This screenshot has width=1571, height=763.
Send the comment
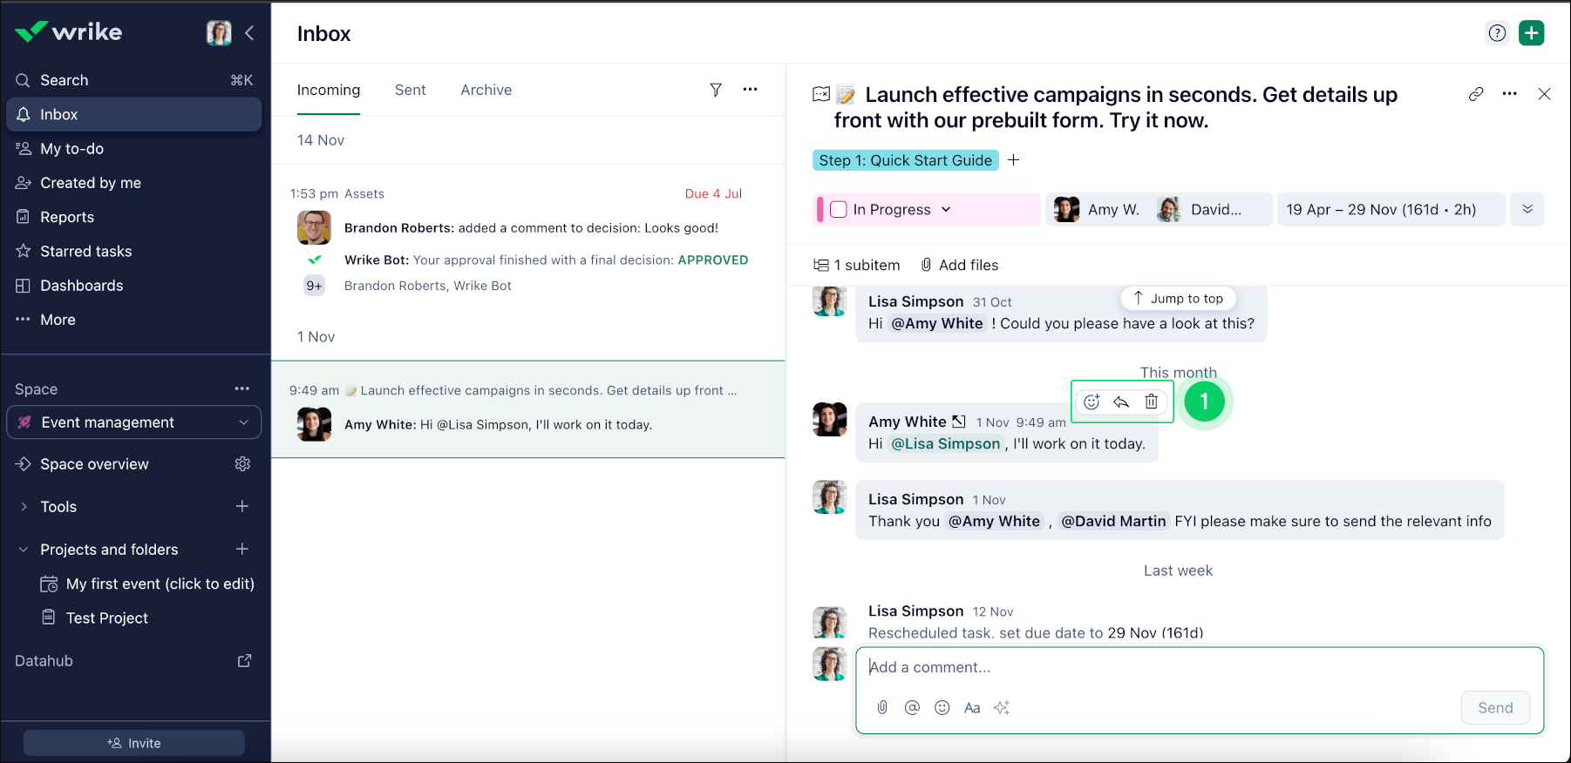pos(1495,707)
